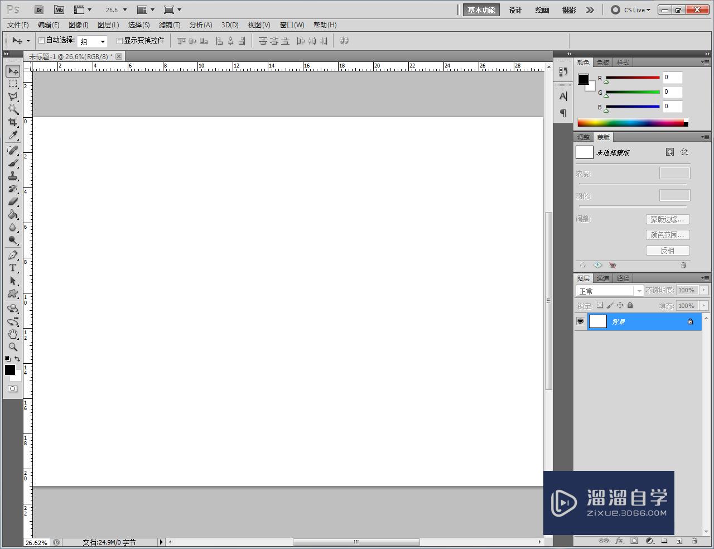The image size is (714, 549).
Task: Select the Dodge tool
Action: (x=13, y=240)
